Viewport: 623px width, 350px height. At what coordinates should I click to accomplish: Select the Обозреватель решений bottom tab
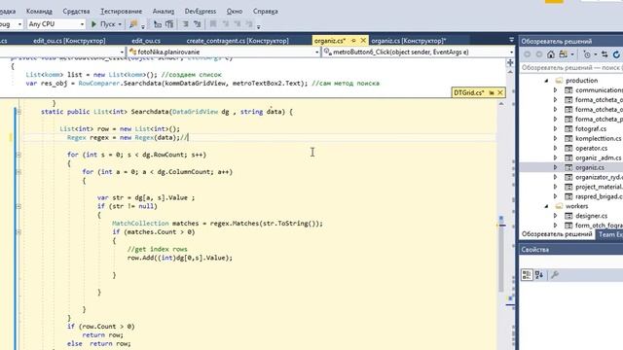click(x=557, y=234)
